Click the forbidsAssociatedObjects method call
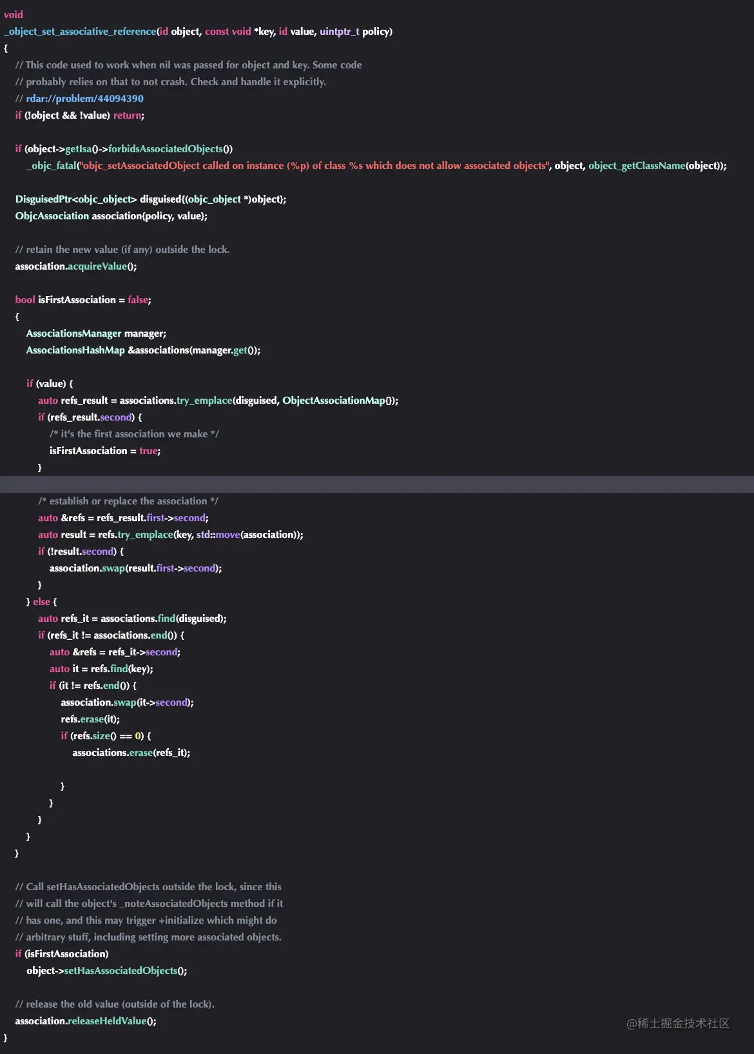754x1054 pixels. coord(165,149)
